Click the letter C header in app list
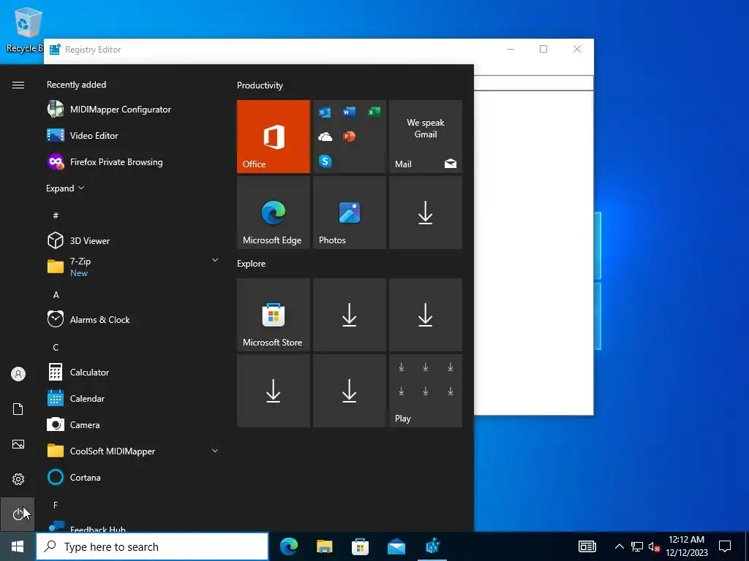Screen dimensions: 749x561 (56, 347)
